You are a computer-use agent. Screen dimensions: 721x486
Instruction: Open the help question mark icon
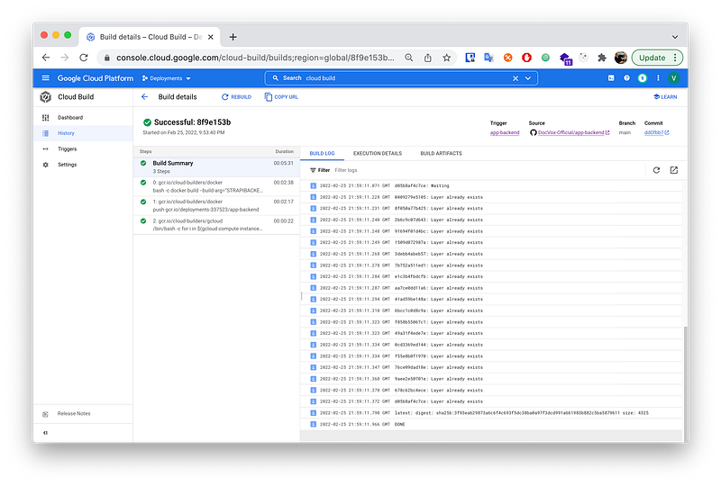[626, 78]
